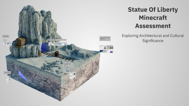Open the blue-sky statue slide under Chosen Monument
This screenshot has width=189, height=106.
(57, 44)
